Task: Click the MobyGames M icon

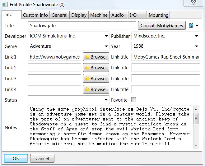Action: click(x=191, y=25)
